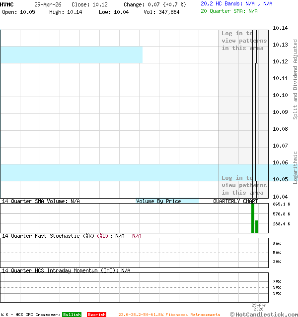This screenshot has height=317, width=298.
Task: Click the 20 Quarter SMA label
Action: [229, 11]
